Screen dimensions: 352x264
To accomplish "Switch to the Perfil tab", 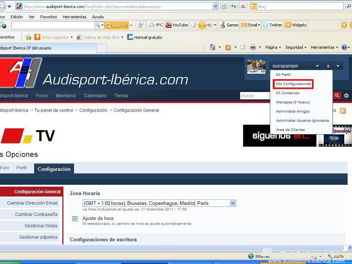I will coord(21,168).
